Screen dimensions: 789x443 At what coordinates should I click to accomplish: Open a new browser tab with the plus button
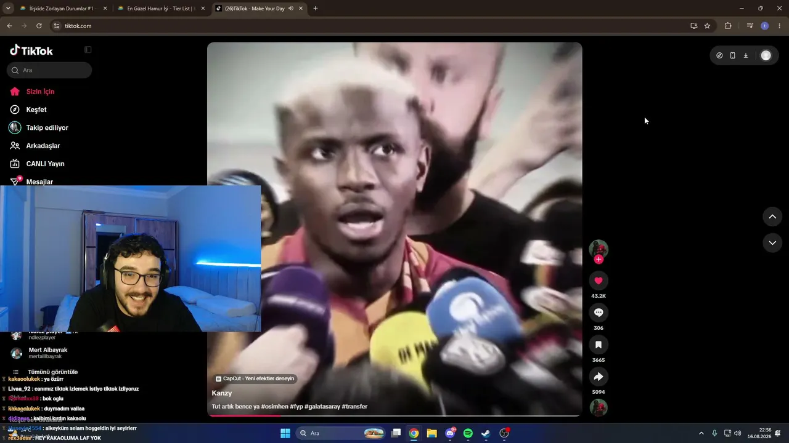[316, 9]
